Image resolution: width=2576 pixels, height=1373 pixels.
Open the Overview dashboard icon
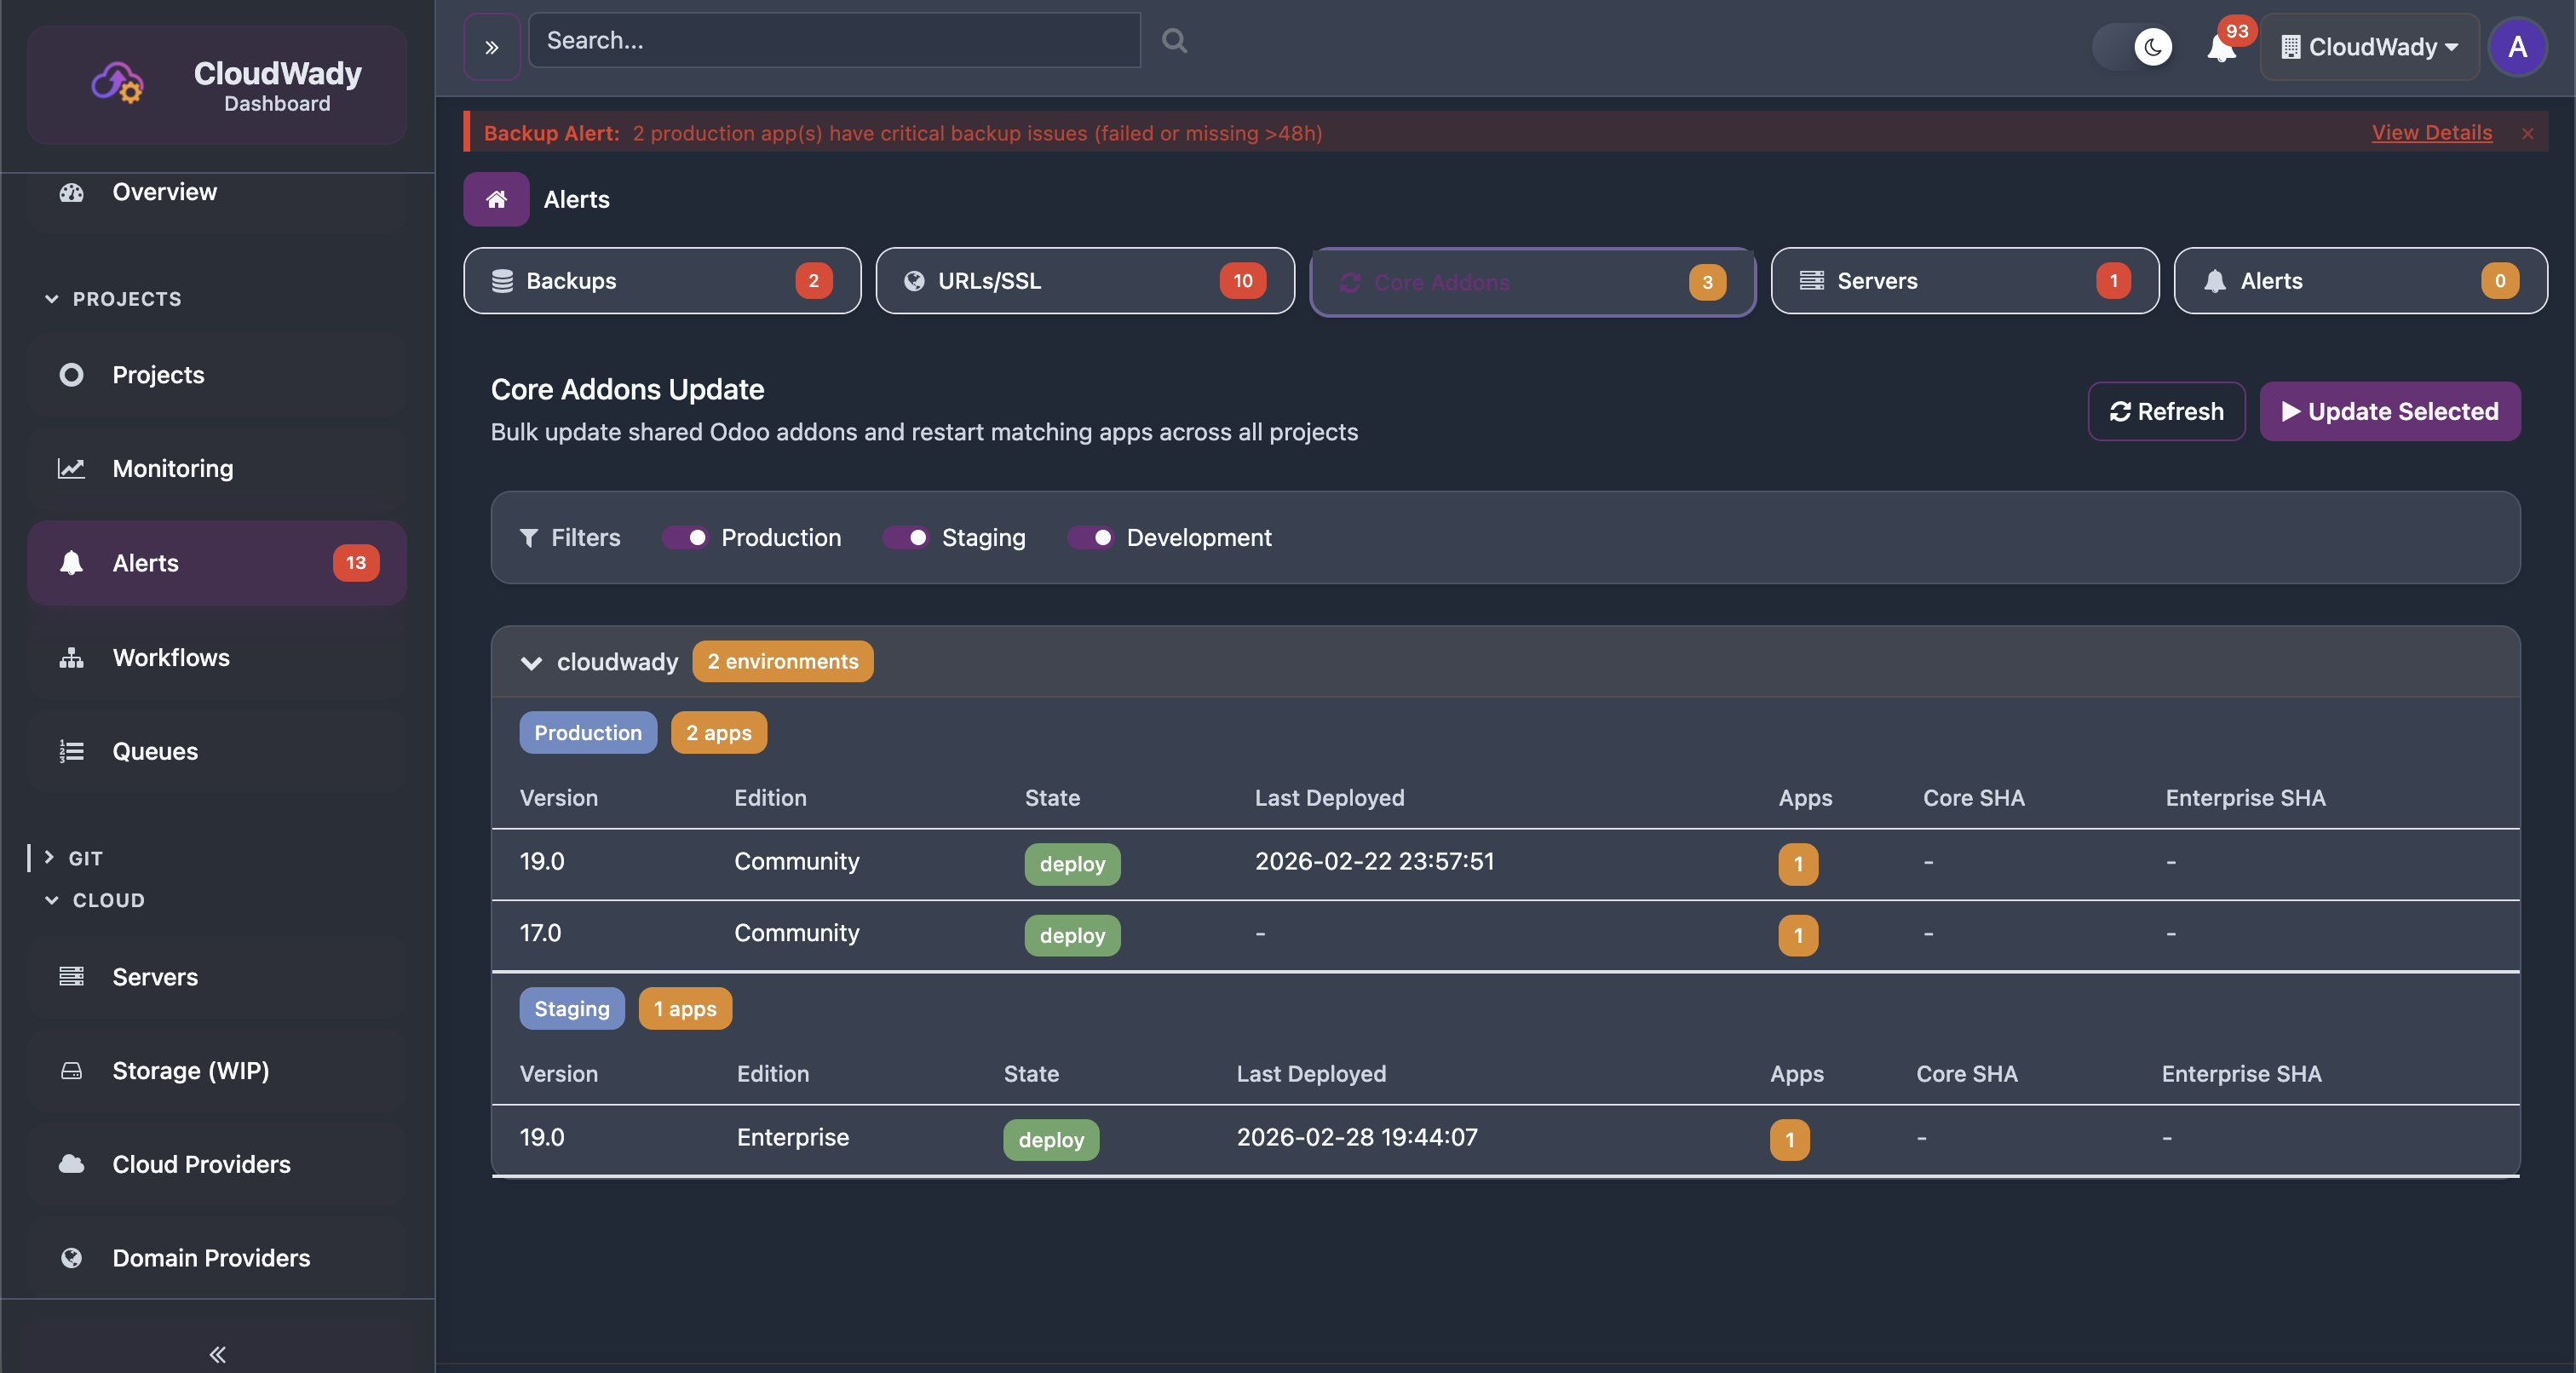coord(71,192)
